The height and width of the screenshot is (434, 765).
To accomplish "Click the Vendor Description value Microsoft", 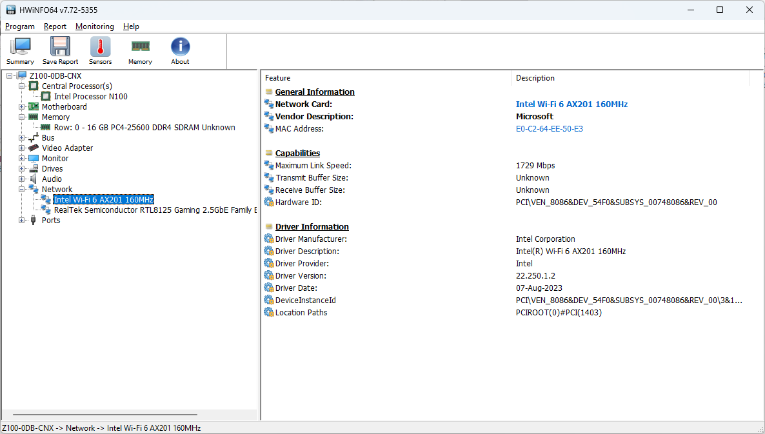I will pyautogui.click(x=535, y=117).
